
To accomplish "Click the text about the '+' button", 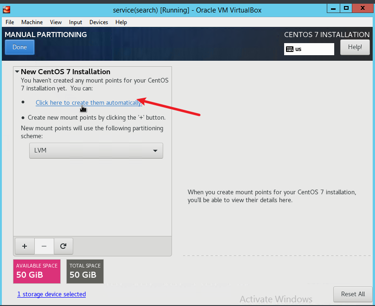I will point(96,117).
